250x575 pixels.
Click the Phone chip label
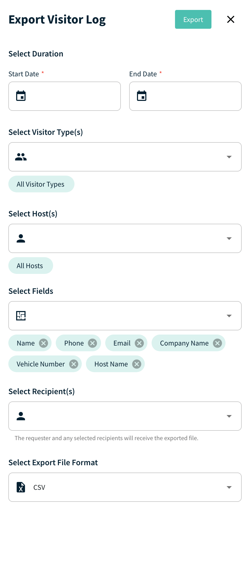[74, 343]
